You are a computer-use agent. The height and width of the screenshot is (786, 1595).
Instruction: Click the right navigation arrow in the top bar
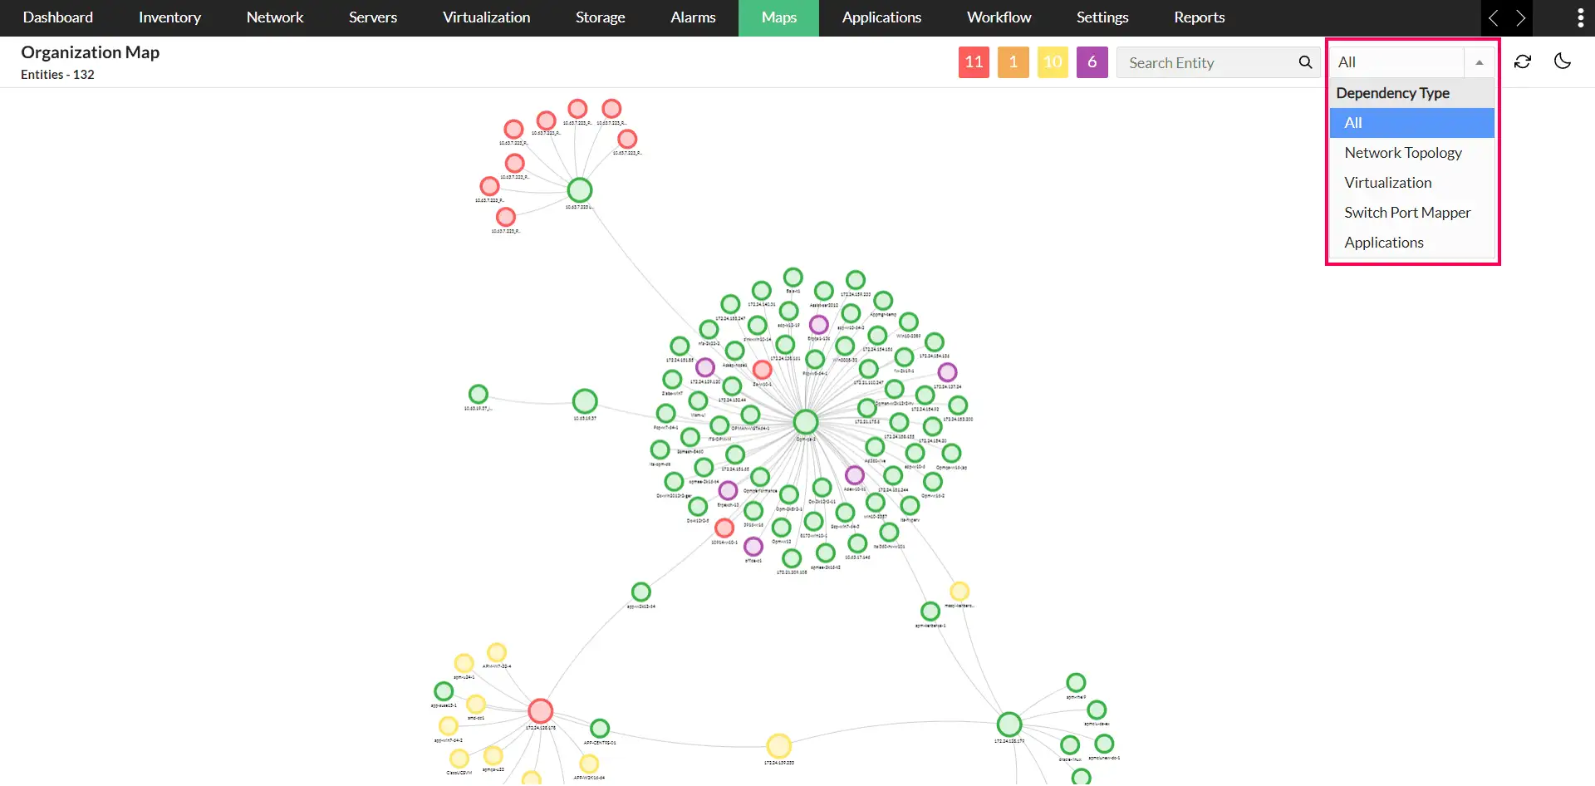click(x=1521, y=17)
